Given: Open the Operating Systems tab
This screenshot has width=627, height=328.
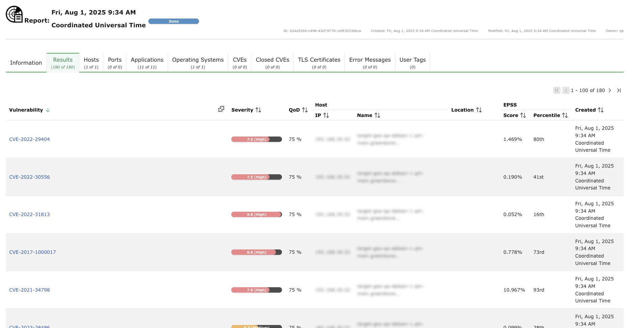Looking at the screenshot, I should (x=198, y=63).
